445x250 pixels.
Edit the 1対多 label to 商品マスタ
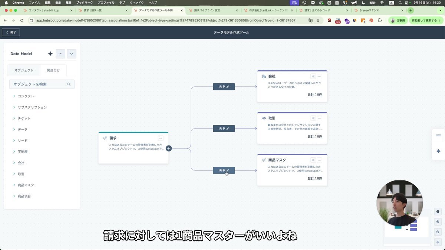[x=224, y=170]
